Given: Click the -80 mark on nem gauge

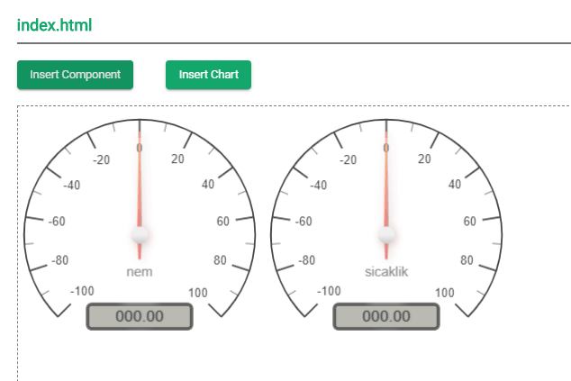Looking at the screenshot, I should (x=59, y=260).
